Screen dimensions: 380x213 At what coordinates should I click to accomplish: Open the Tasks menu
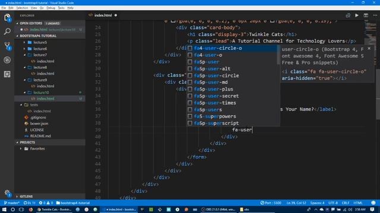pos(61,8)
